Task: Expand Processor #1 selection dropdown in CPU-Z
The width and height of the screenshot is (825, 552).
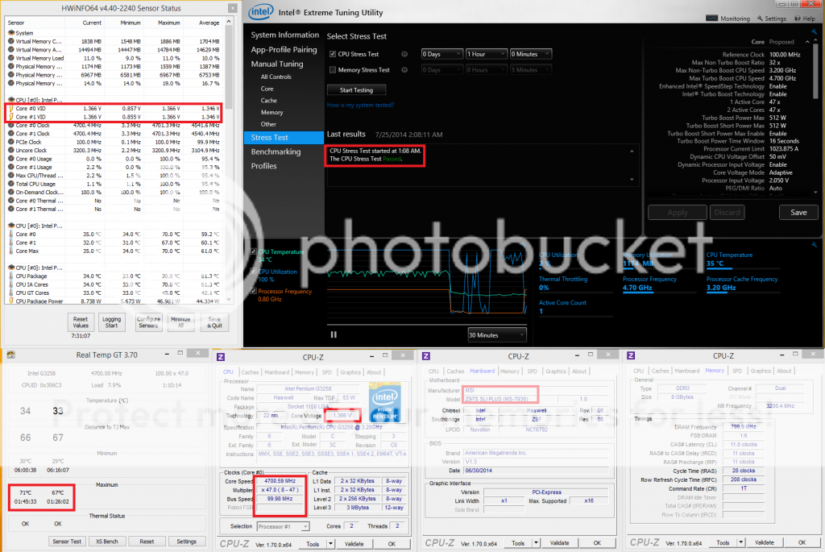Action: coord(283,526)
